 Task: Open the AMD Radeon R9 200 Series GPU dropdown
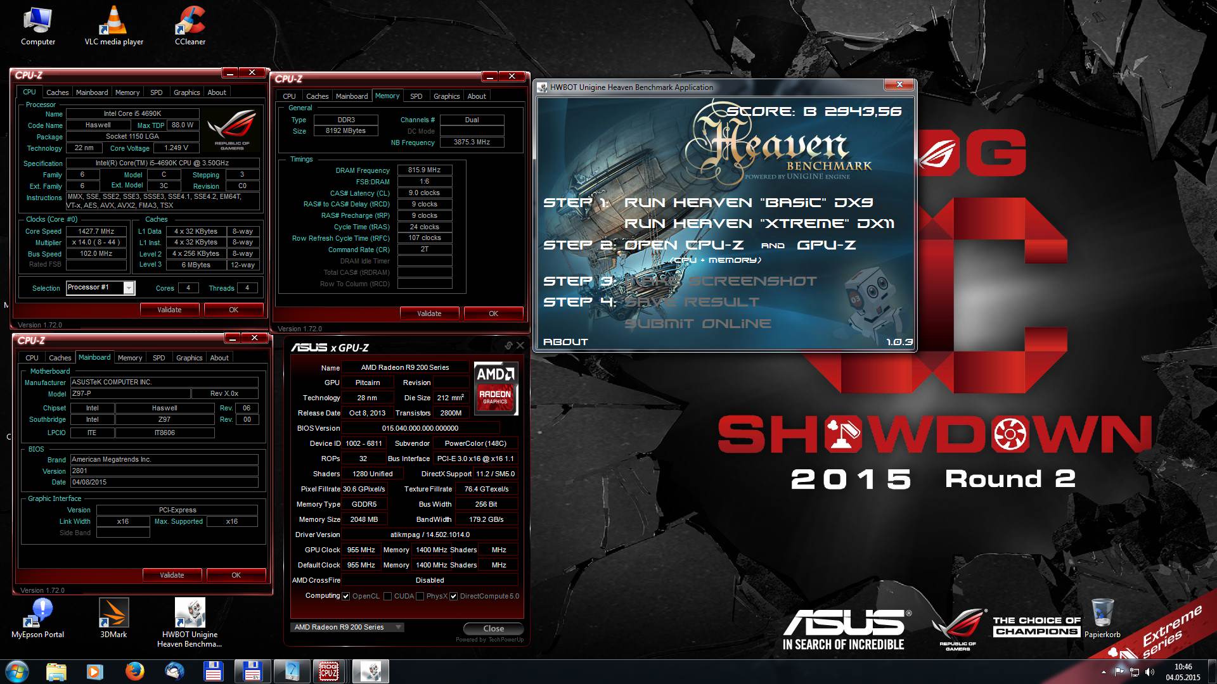pyautogui.click(x=347, y=627)
